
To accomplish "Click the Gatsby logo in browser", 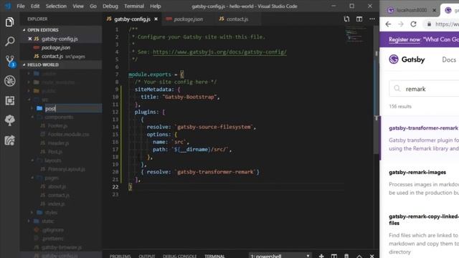I will click(x=407, y=59).
